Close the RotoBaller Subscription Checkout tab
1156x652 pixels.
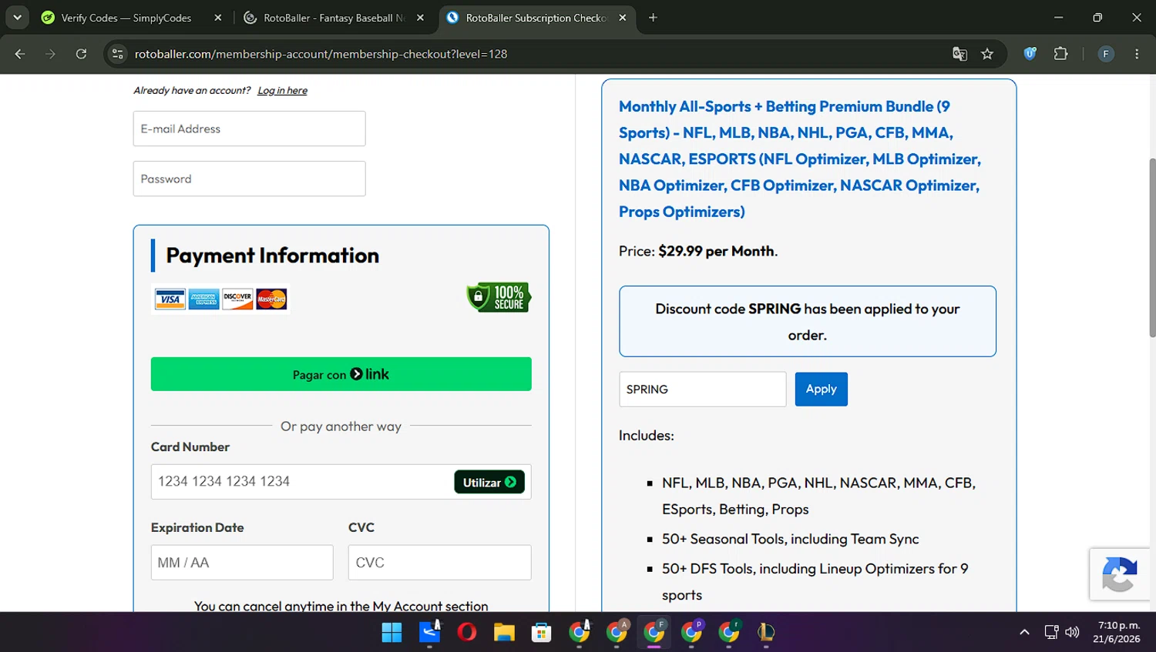tap(623, 18)
